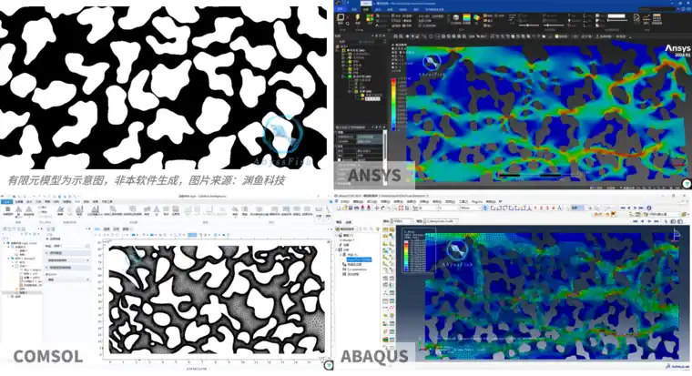Switch to the first tab above ABAQUS tree

point(339,222)
